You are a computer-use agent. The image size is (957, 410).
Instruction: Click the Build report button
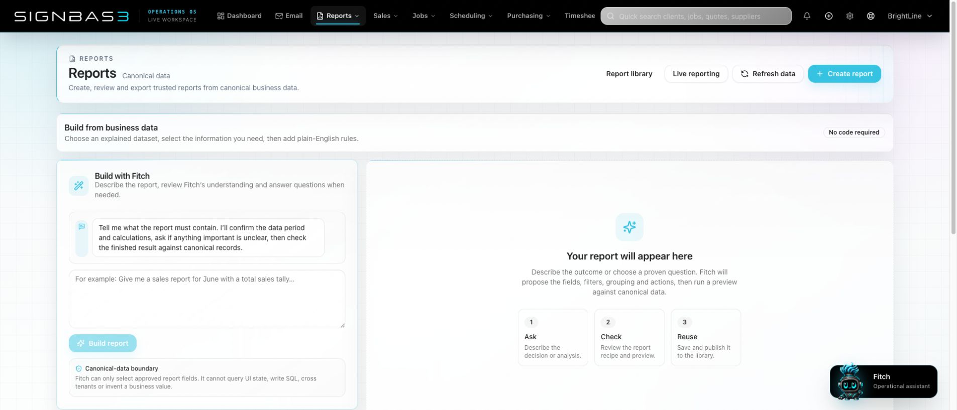[102, 343]
